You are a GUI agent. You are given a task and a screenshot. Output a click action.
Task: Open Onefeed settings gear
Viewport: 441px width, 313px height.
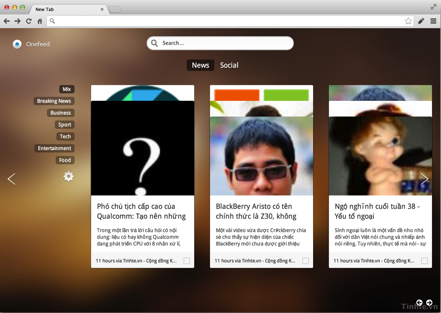[x=68, y=176]
